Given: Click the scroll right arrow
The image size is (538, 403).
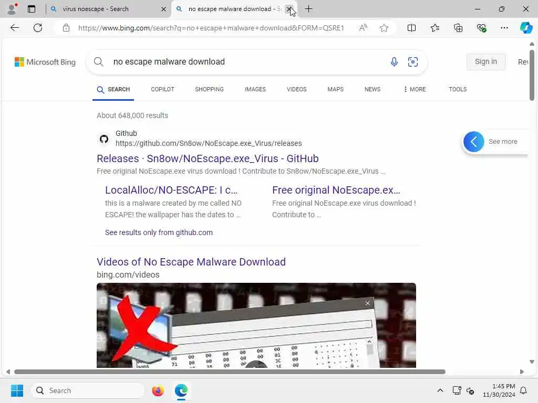Looking at the screenshot, I should click(x=522, y=372).
